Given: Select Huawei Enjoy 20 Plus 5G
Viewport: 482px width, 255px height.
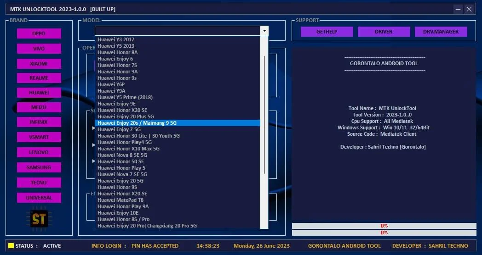Looking at the screenshot, I should point(178,116).
